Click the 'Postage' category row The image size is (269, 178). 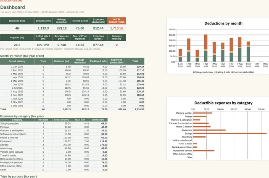(54, 127)
